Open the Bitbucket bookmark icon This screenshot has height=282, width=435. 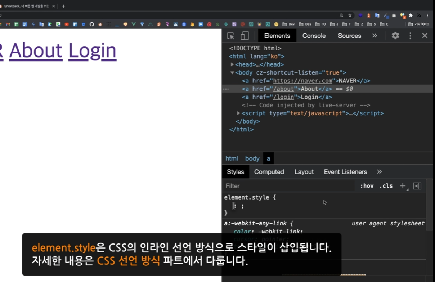coord(83,24)
